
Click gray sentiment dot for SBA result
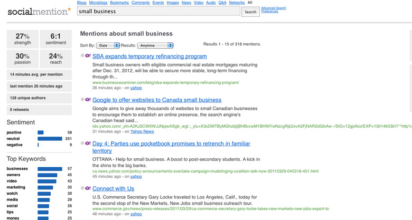[x=82, y=55]
